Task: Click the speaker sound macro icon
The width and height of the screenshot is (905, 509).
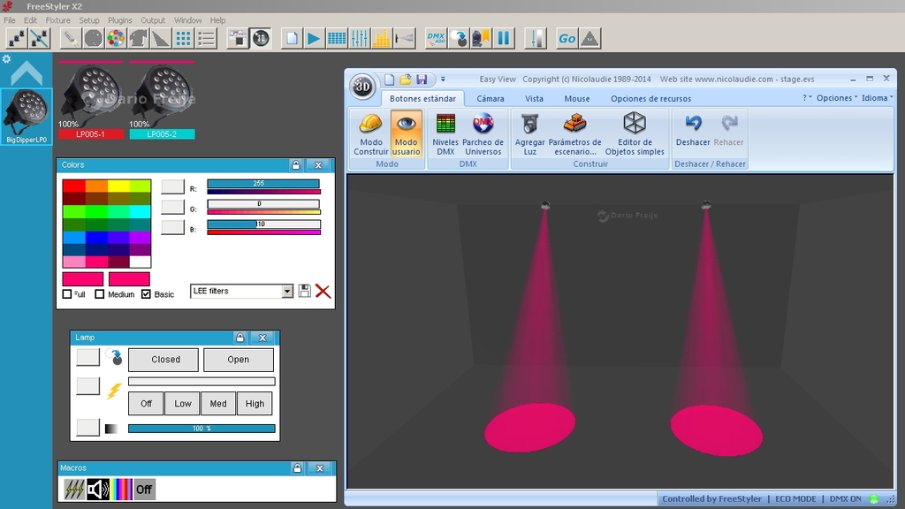Action: (97, 490)
